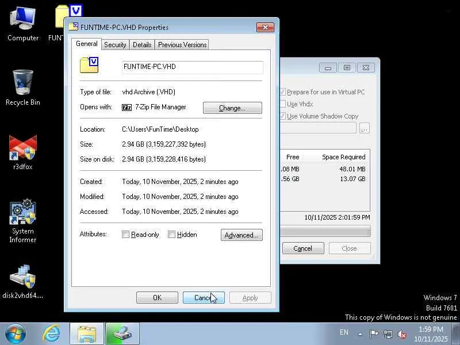Select the row with 13.07 GB required
The width and height of the screenshot is (460, 345).
click(324, 179)
